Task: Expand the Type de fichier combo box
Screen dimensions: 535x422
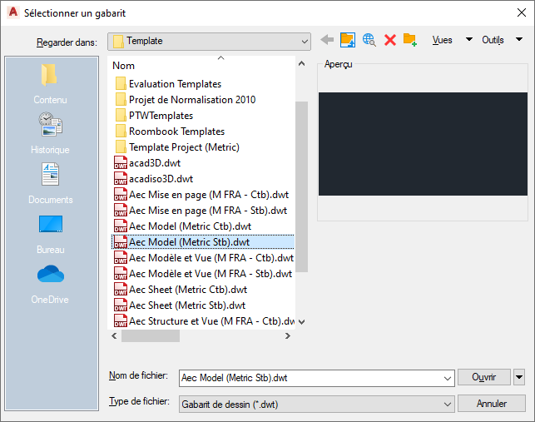Action: pyautogui.click(x=317, y=405)
